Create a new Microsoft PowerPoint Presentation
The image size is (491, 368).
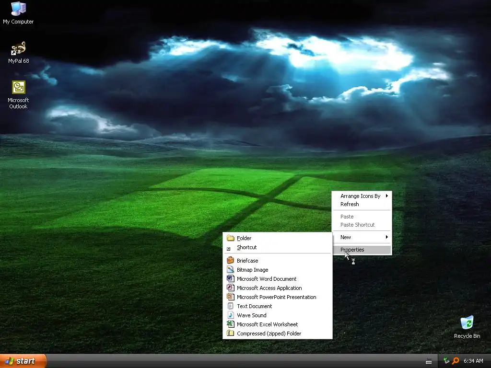(278, 297)
